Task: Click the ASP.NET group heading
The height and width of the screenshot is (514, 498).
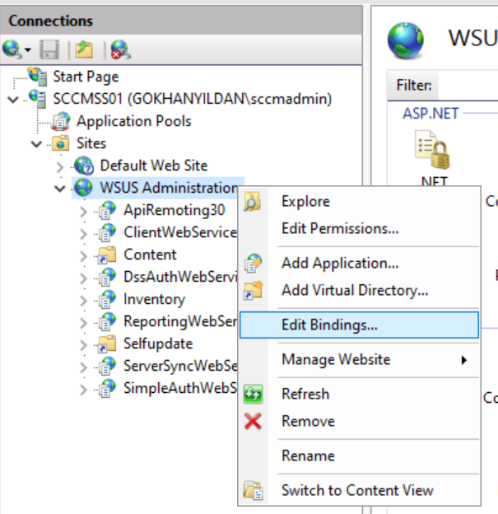Action: (x=431, y=114)
